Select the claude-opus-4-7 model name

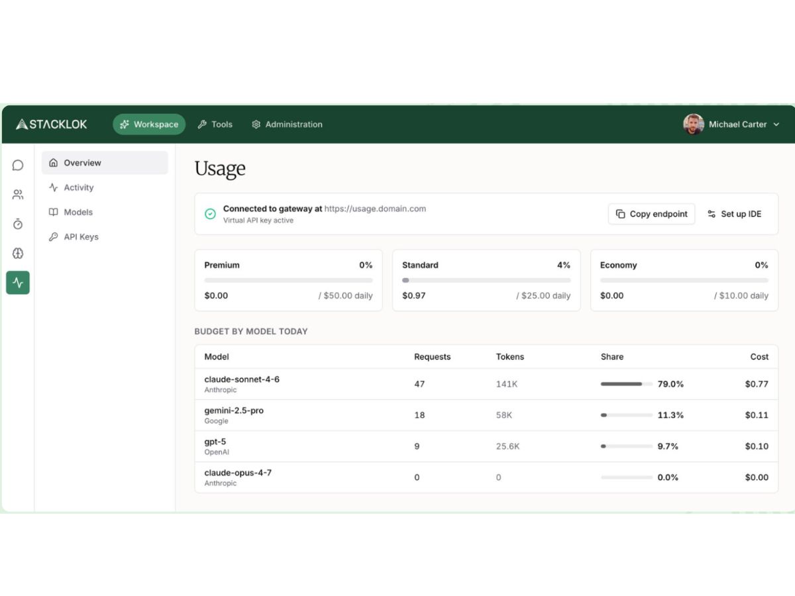238,473
